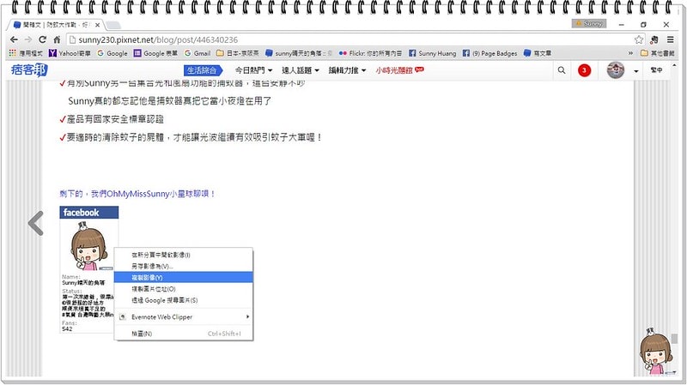Choose open image in new tab (I)
The width and height of the screenshot is (687, 385).
pos(183,255)
